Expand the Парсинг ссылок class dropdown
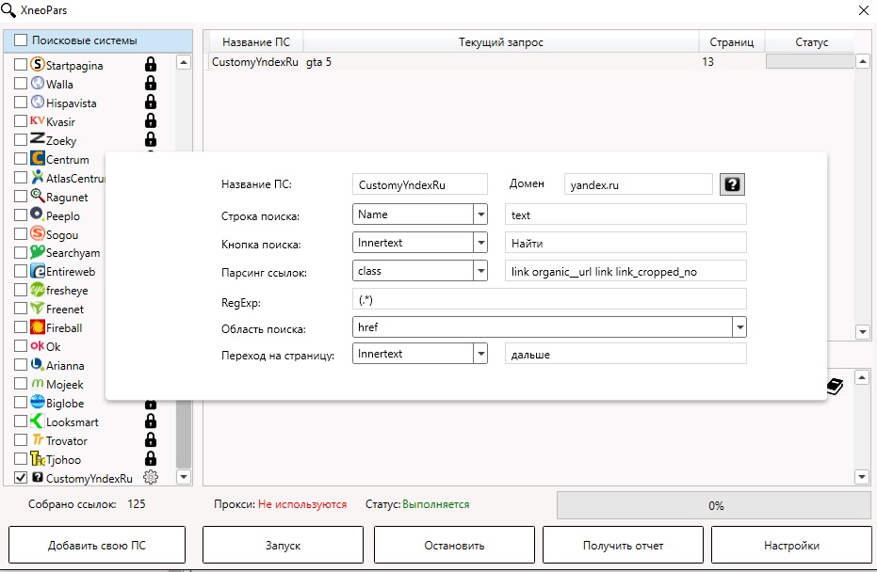The width and height of the screenshot is (877, 572). 480,271
